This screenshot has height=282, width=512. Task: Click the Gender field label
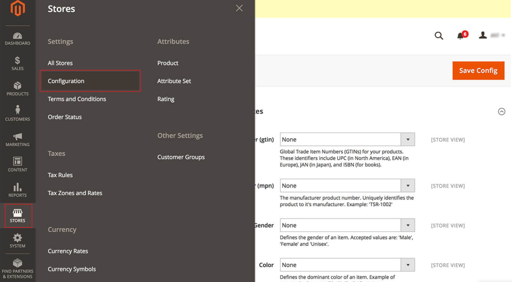[x=264, y=225]
